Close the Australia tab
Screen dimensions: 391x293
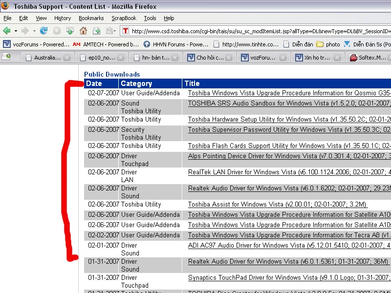pos(67,58)
